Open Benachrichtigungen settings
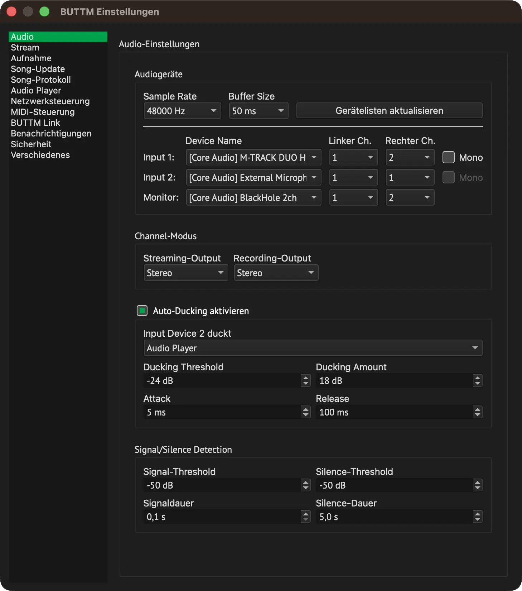This screenshot has height=591, width=522. point(58,134)
